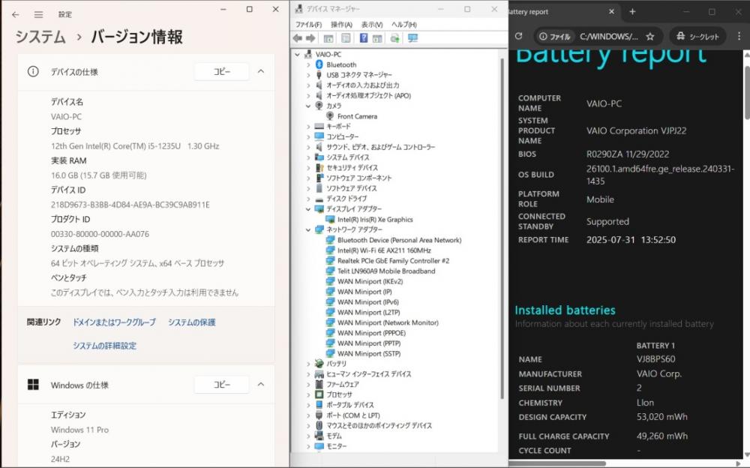Click the update driver toolbar icon
Screen dimensions: 750x468
click(x=394, y=38)
